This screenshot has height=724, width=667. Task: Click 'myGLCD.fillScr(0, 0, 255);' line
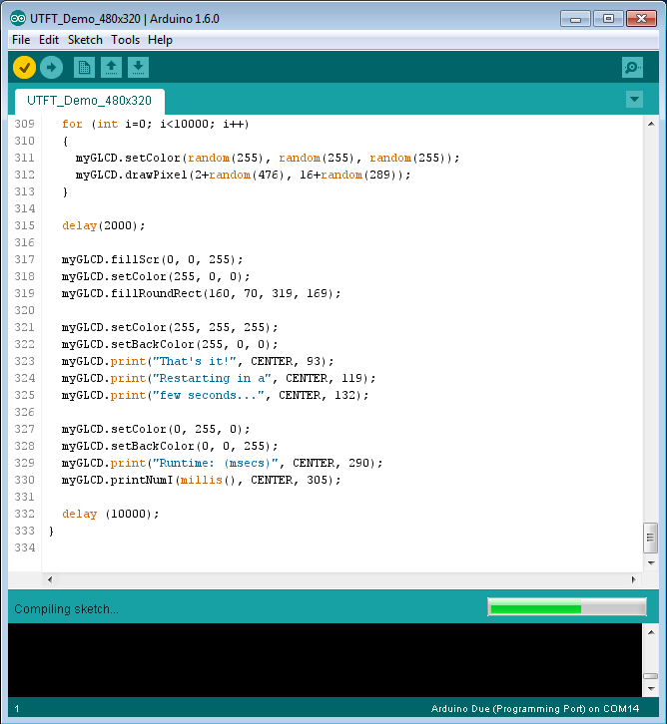[152, 259]
